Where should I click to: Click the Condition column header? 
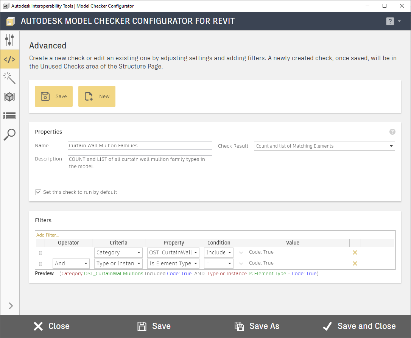pyautogui.click(x=219, y=243)
